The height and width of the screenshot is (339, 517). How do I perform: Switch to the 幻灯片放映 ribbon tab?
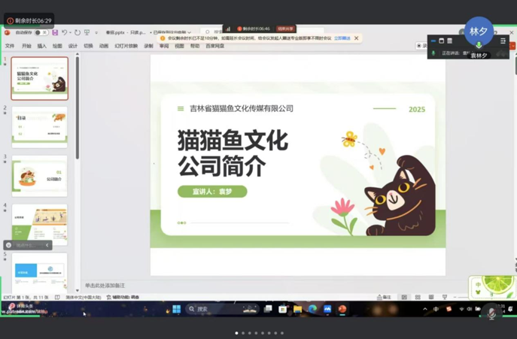tap(126, 46)
